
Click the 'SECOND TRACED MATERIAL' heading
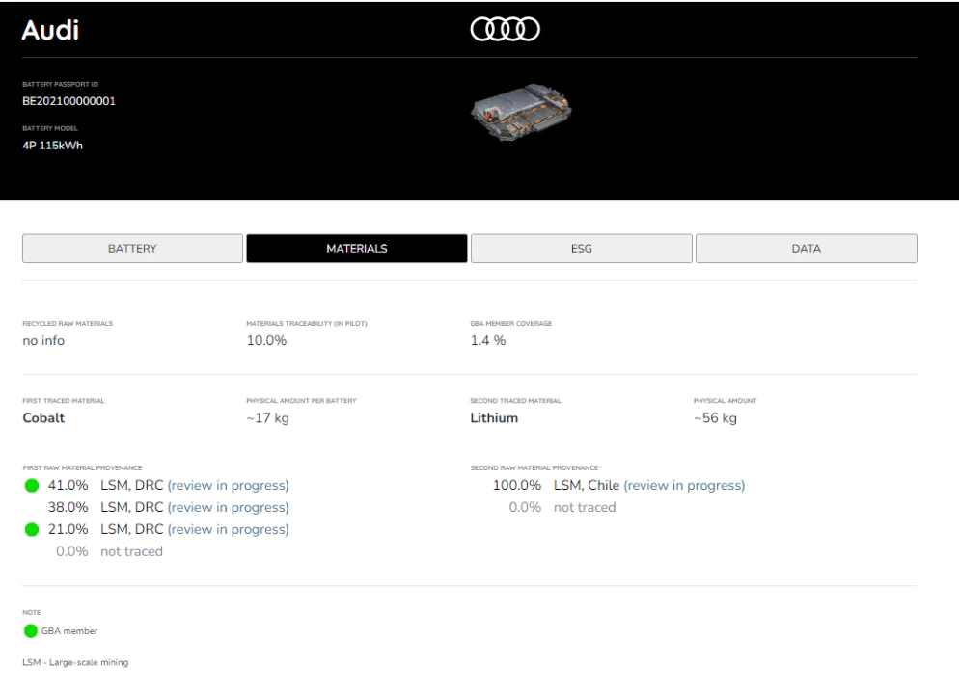515,401
